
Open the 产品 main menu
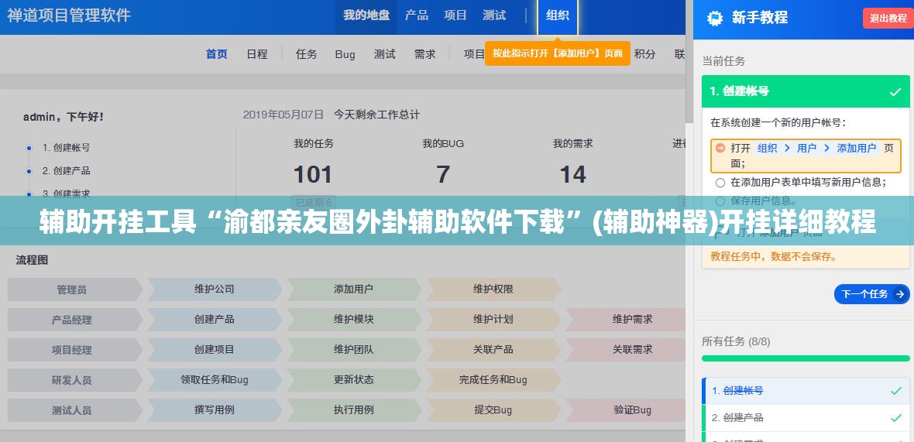[416, 15]
